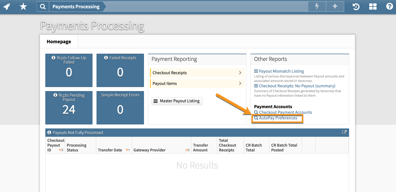Toggle sort on the Gateway Provider column
Screen dimensions: 396x192
tap(149, 150)
